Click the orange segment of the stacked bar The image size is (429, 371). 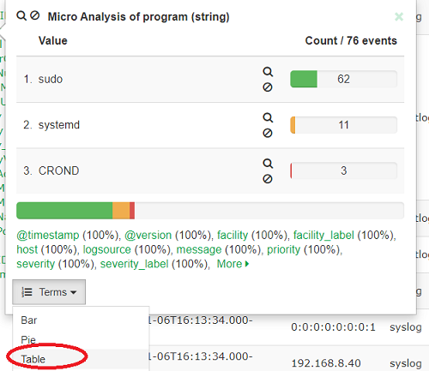(x=121, y=211)
